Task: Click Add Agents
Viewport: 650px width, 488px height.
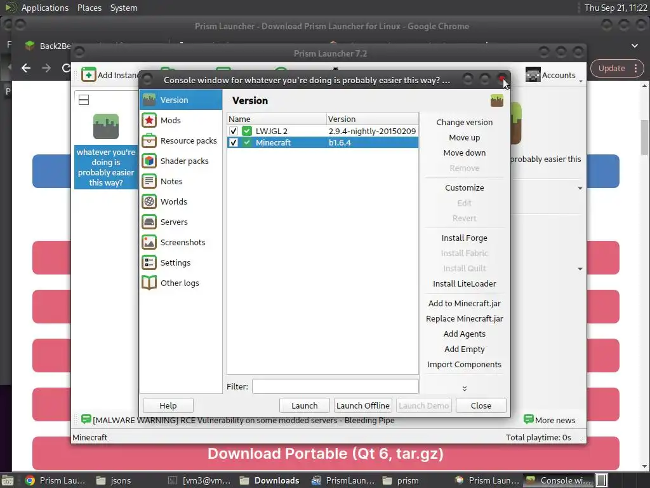Action: click(x=464, y=334)
